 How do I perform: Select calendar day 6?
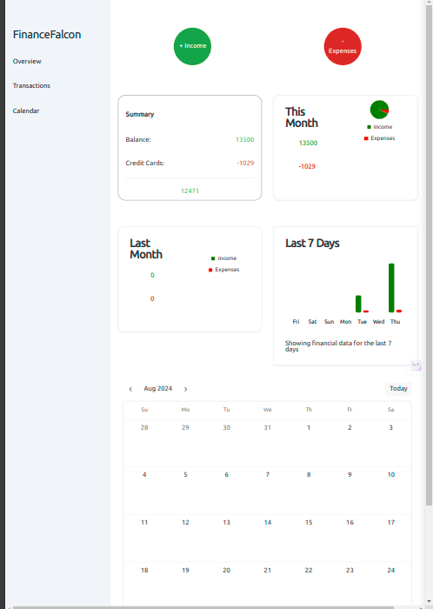227,475
